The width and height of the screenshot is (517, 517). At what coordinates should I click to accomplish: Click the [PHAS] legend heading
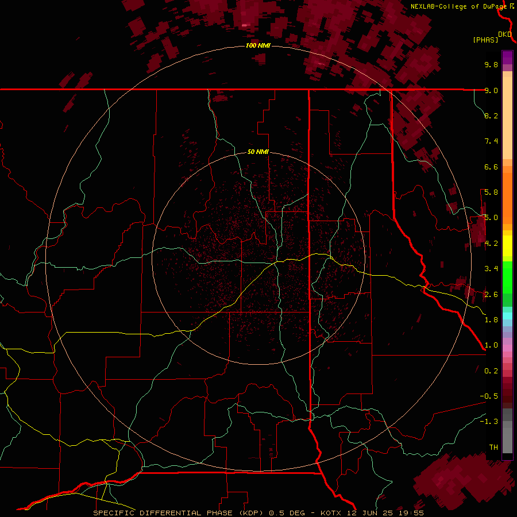tap(485, 40)
